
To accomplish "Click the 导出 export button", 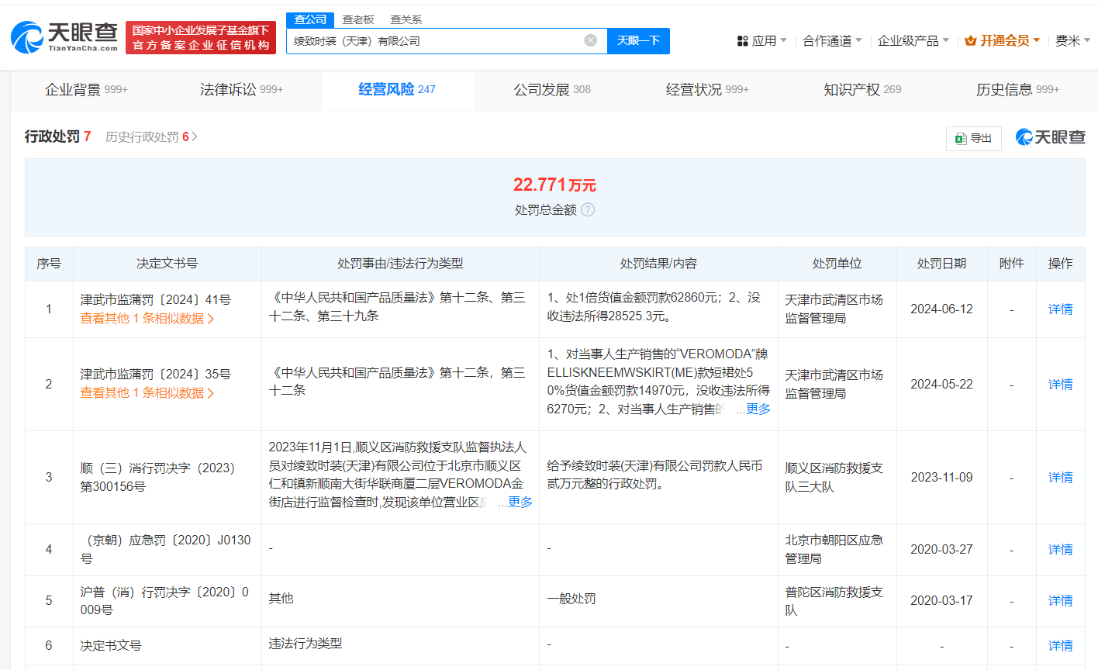I will (973, 138).
